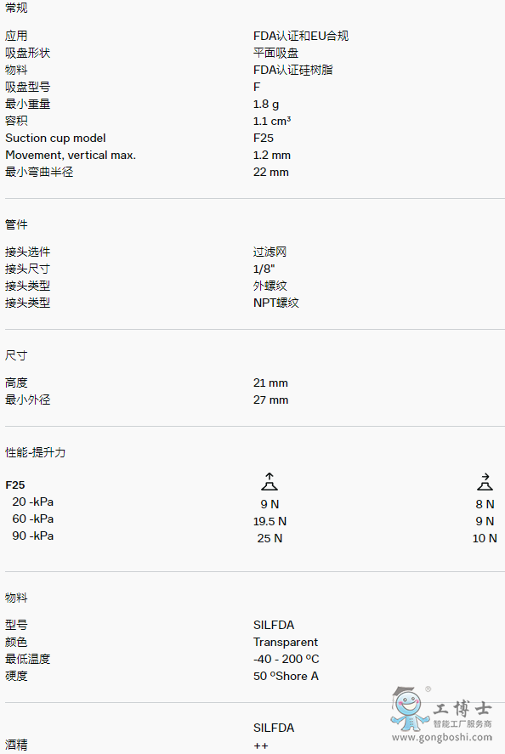
Task: Click the horizontal shear force suction cup icon
Action: click(485, 481)
